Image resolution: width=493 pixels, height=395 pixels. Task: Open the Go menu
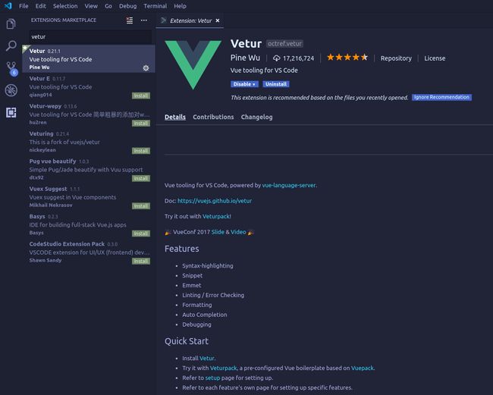(108, 6)
